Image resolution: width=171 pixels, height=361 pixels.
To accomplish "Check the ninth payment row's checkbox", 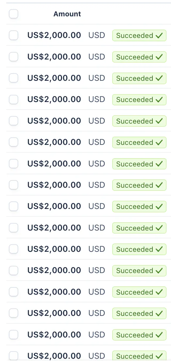I will click(14, 207).
